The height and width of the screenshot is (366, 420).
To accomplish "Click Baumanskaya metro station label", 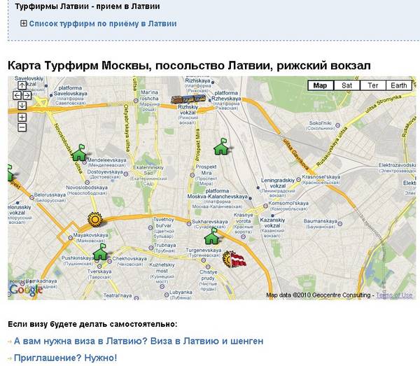I will coord(320,224).
